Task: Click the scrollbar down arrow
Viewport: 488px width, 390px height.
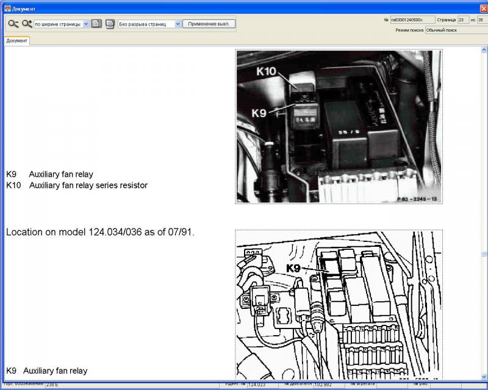Action: click(484, 377)
